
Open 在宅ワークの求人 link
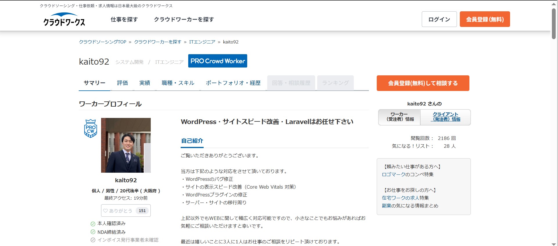[x=401, y=198]
